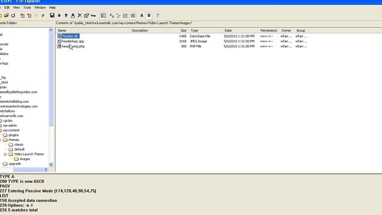Switch to small icons view
Screen dimensions: 382x215
pyautogui.click(x=112, y=16)
